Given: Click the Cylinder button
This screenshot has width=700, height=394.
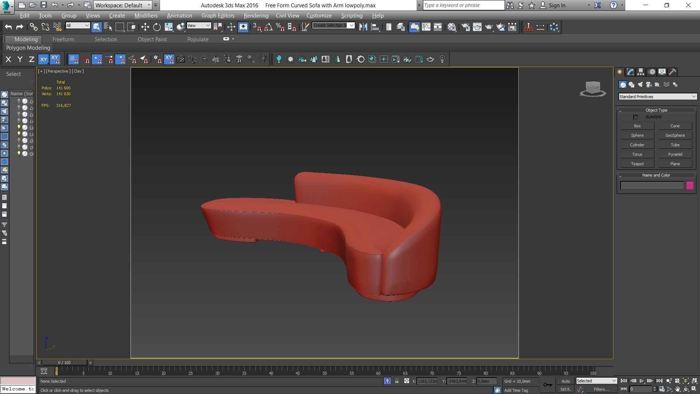Looking at the screenshot, I should click(x=637, y=145).
